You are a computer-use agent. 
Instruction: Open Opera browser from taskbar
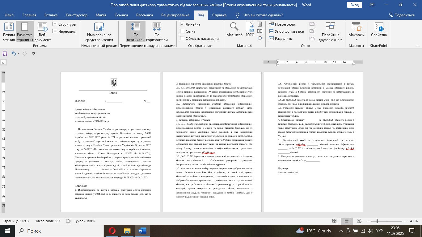click(x=112, y=231)
